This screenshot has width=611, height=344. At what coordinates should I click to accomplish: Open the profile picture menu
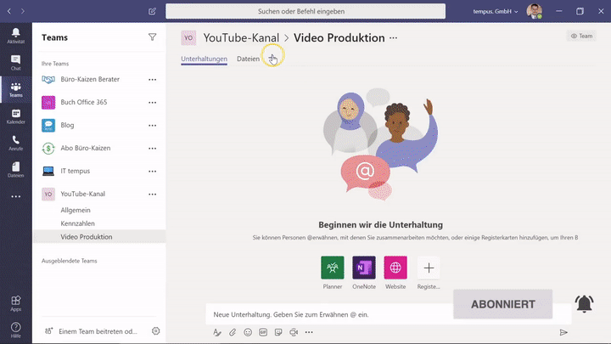535,11
